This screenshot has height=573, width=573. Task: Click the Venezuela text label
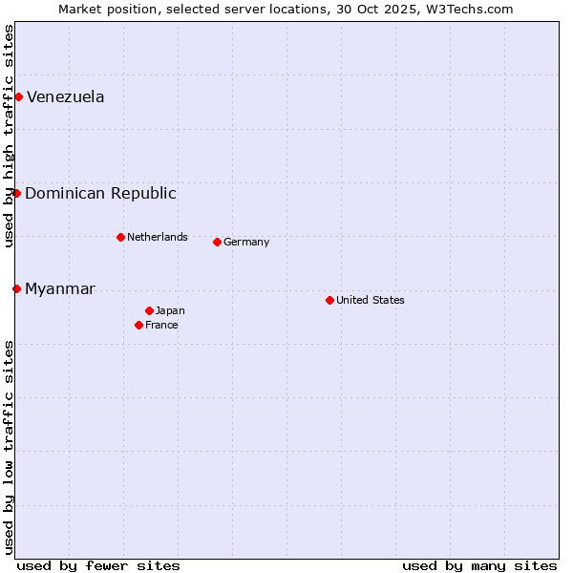coord(65,96)
